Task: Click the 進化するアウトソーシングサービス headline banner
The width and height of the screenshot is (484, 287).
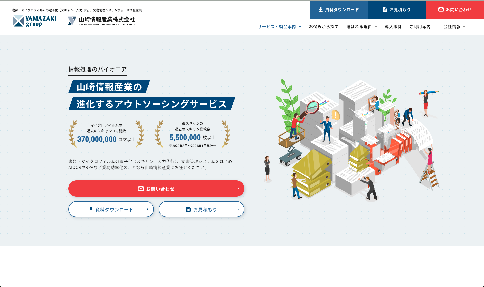Action: [152, 104]
